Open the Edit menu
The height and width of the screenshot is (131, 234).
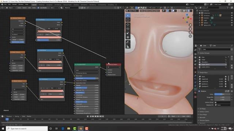coord(10,4)
